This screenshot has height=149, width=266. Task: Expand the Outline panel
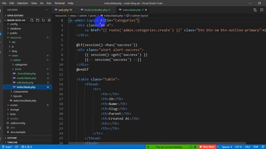[12, 138]
